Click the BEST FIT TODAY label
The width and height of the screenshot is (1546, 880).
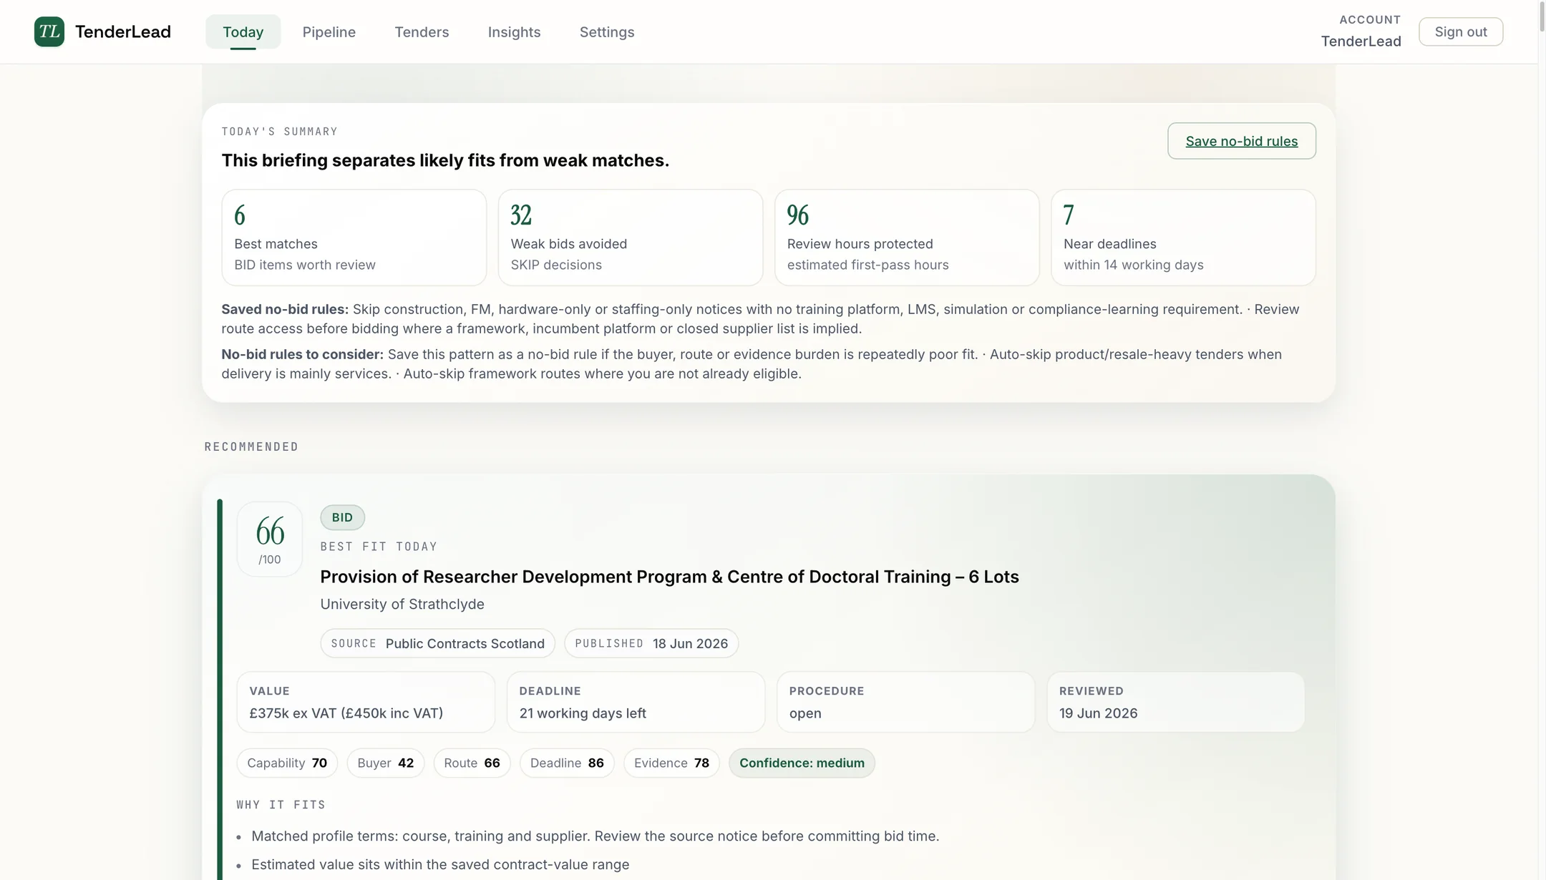point(379,547)
